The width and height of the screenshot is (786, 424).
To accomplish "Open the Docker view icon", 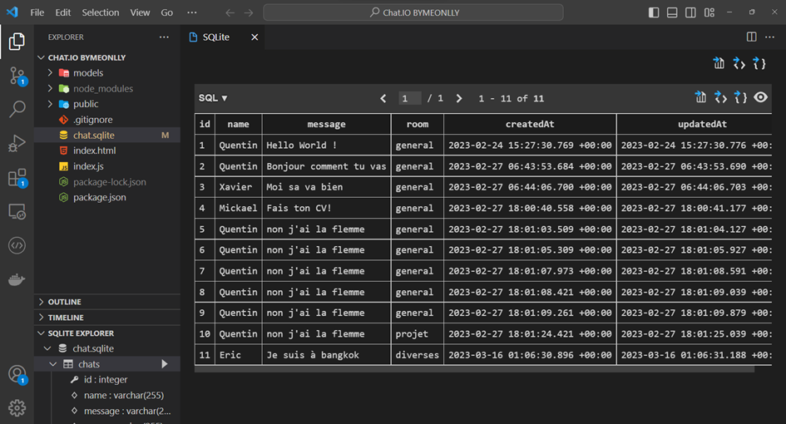I will (17, 279).
